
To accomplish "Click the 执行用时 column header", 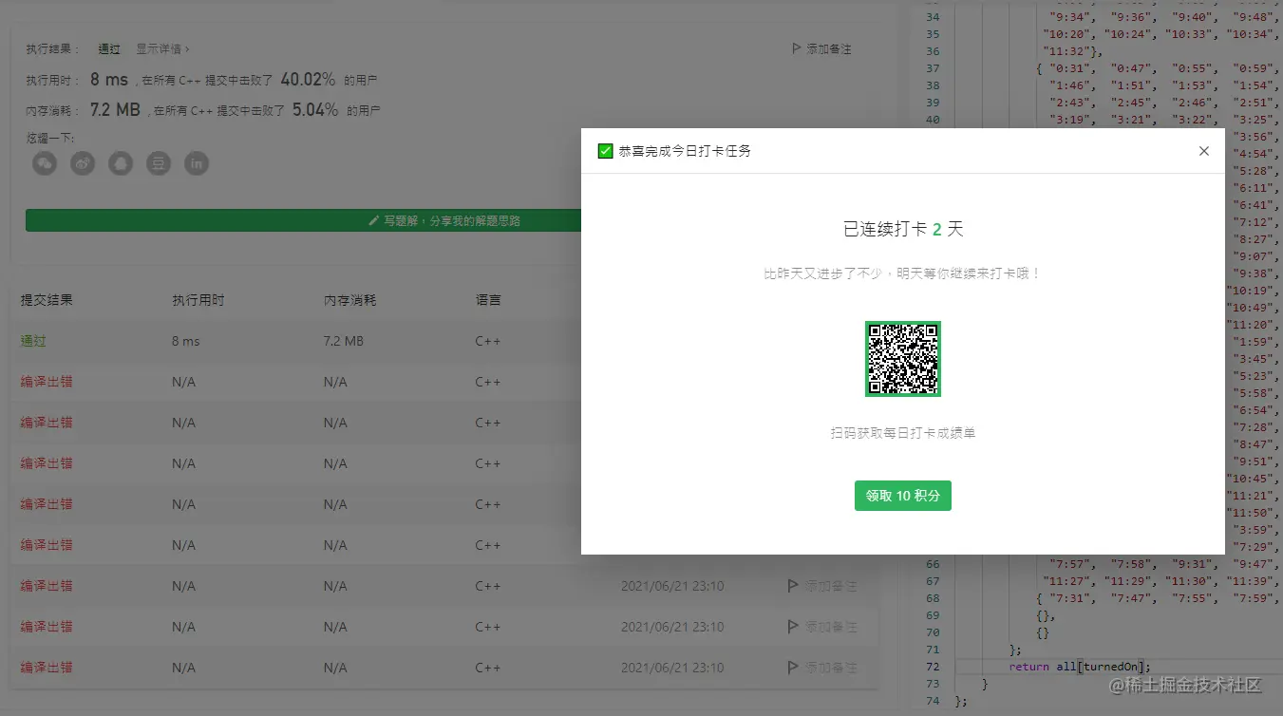I will [x=198, y=300].
